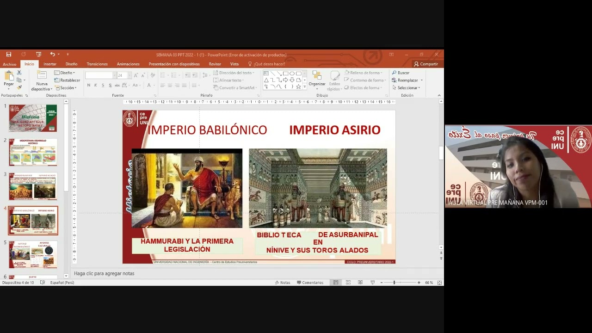Open the spell check status bar icon
The width and height of the screenshot is (592, 333).
[x=43, y=283]
